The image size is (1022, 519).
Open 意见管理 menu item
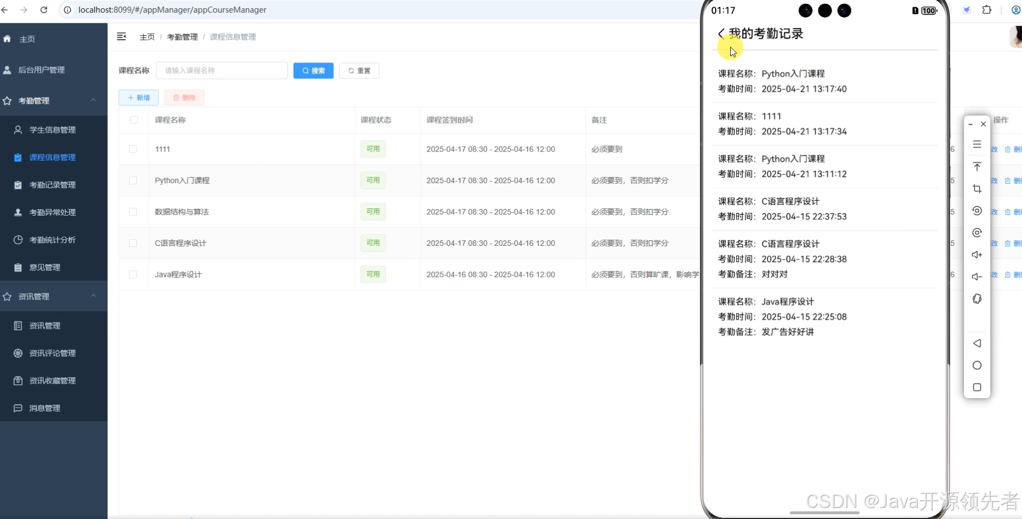point(54,267)
